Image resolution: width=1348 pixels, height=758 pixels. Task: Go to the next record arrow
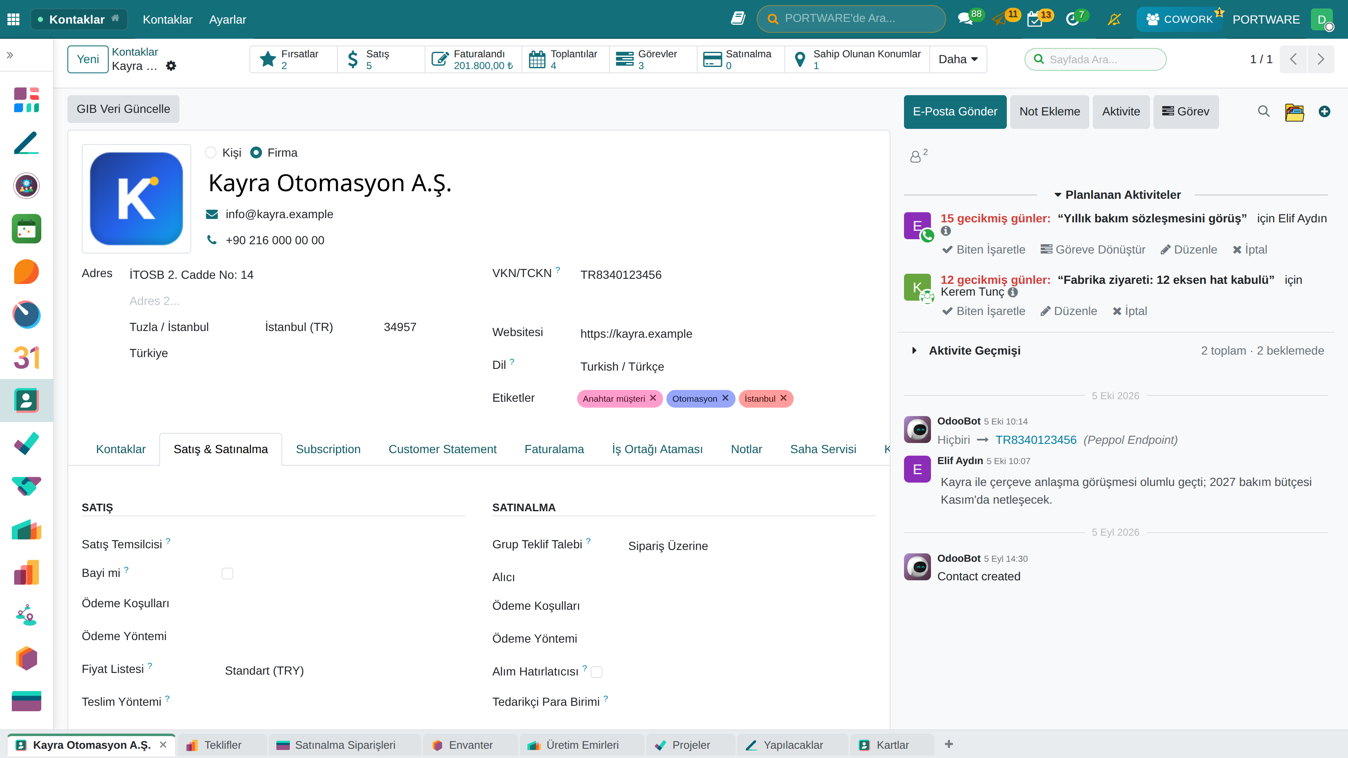pos(1321,59)
